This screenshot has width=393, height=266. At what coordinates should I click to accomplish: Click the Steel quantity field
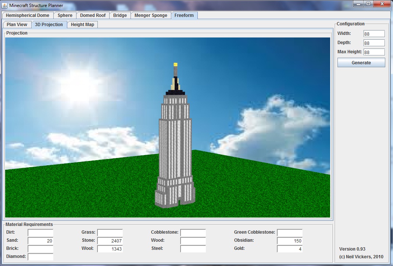(193, 249)
